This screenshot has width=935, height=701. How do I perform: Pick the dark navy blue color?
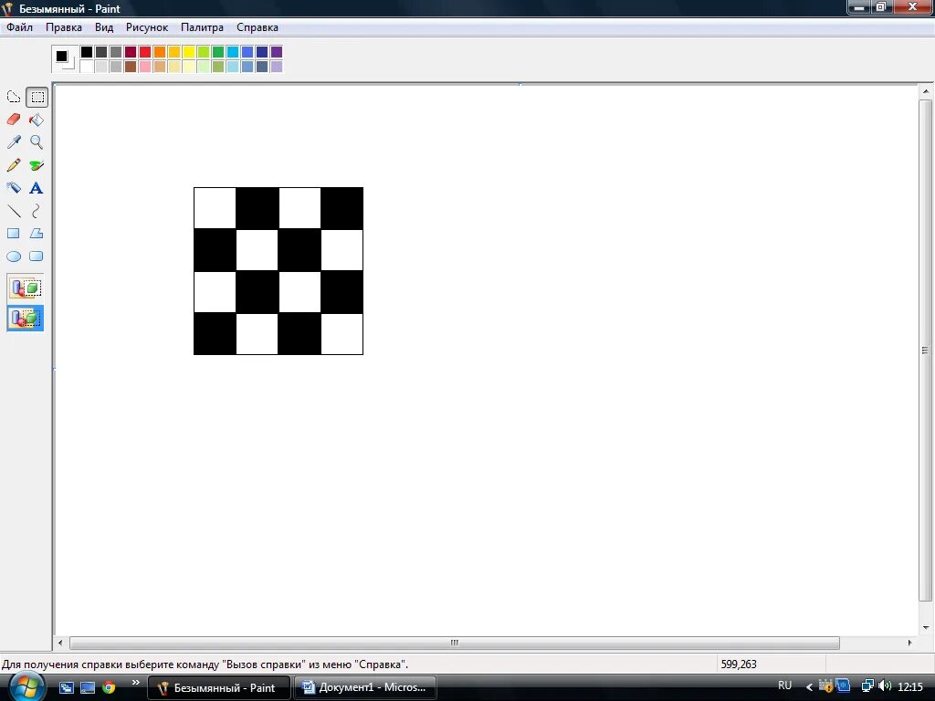point(262,52)
